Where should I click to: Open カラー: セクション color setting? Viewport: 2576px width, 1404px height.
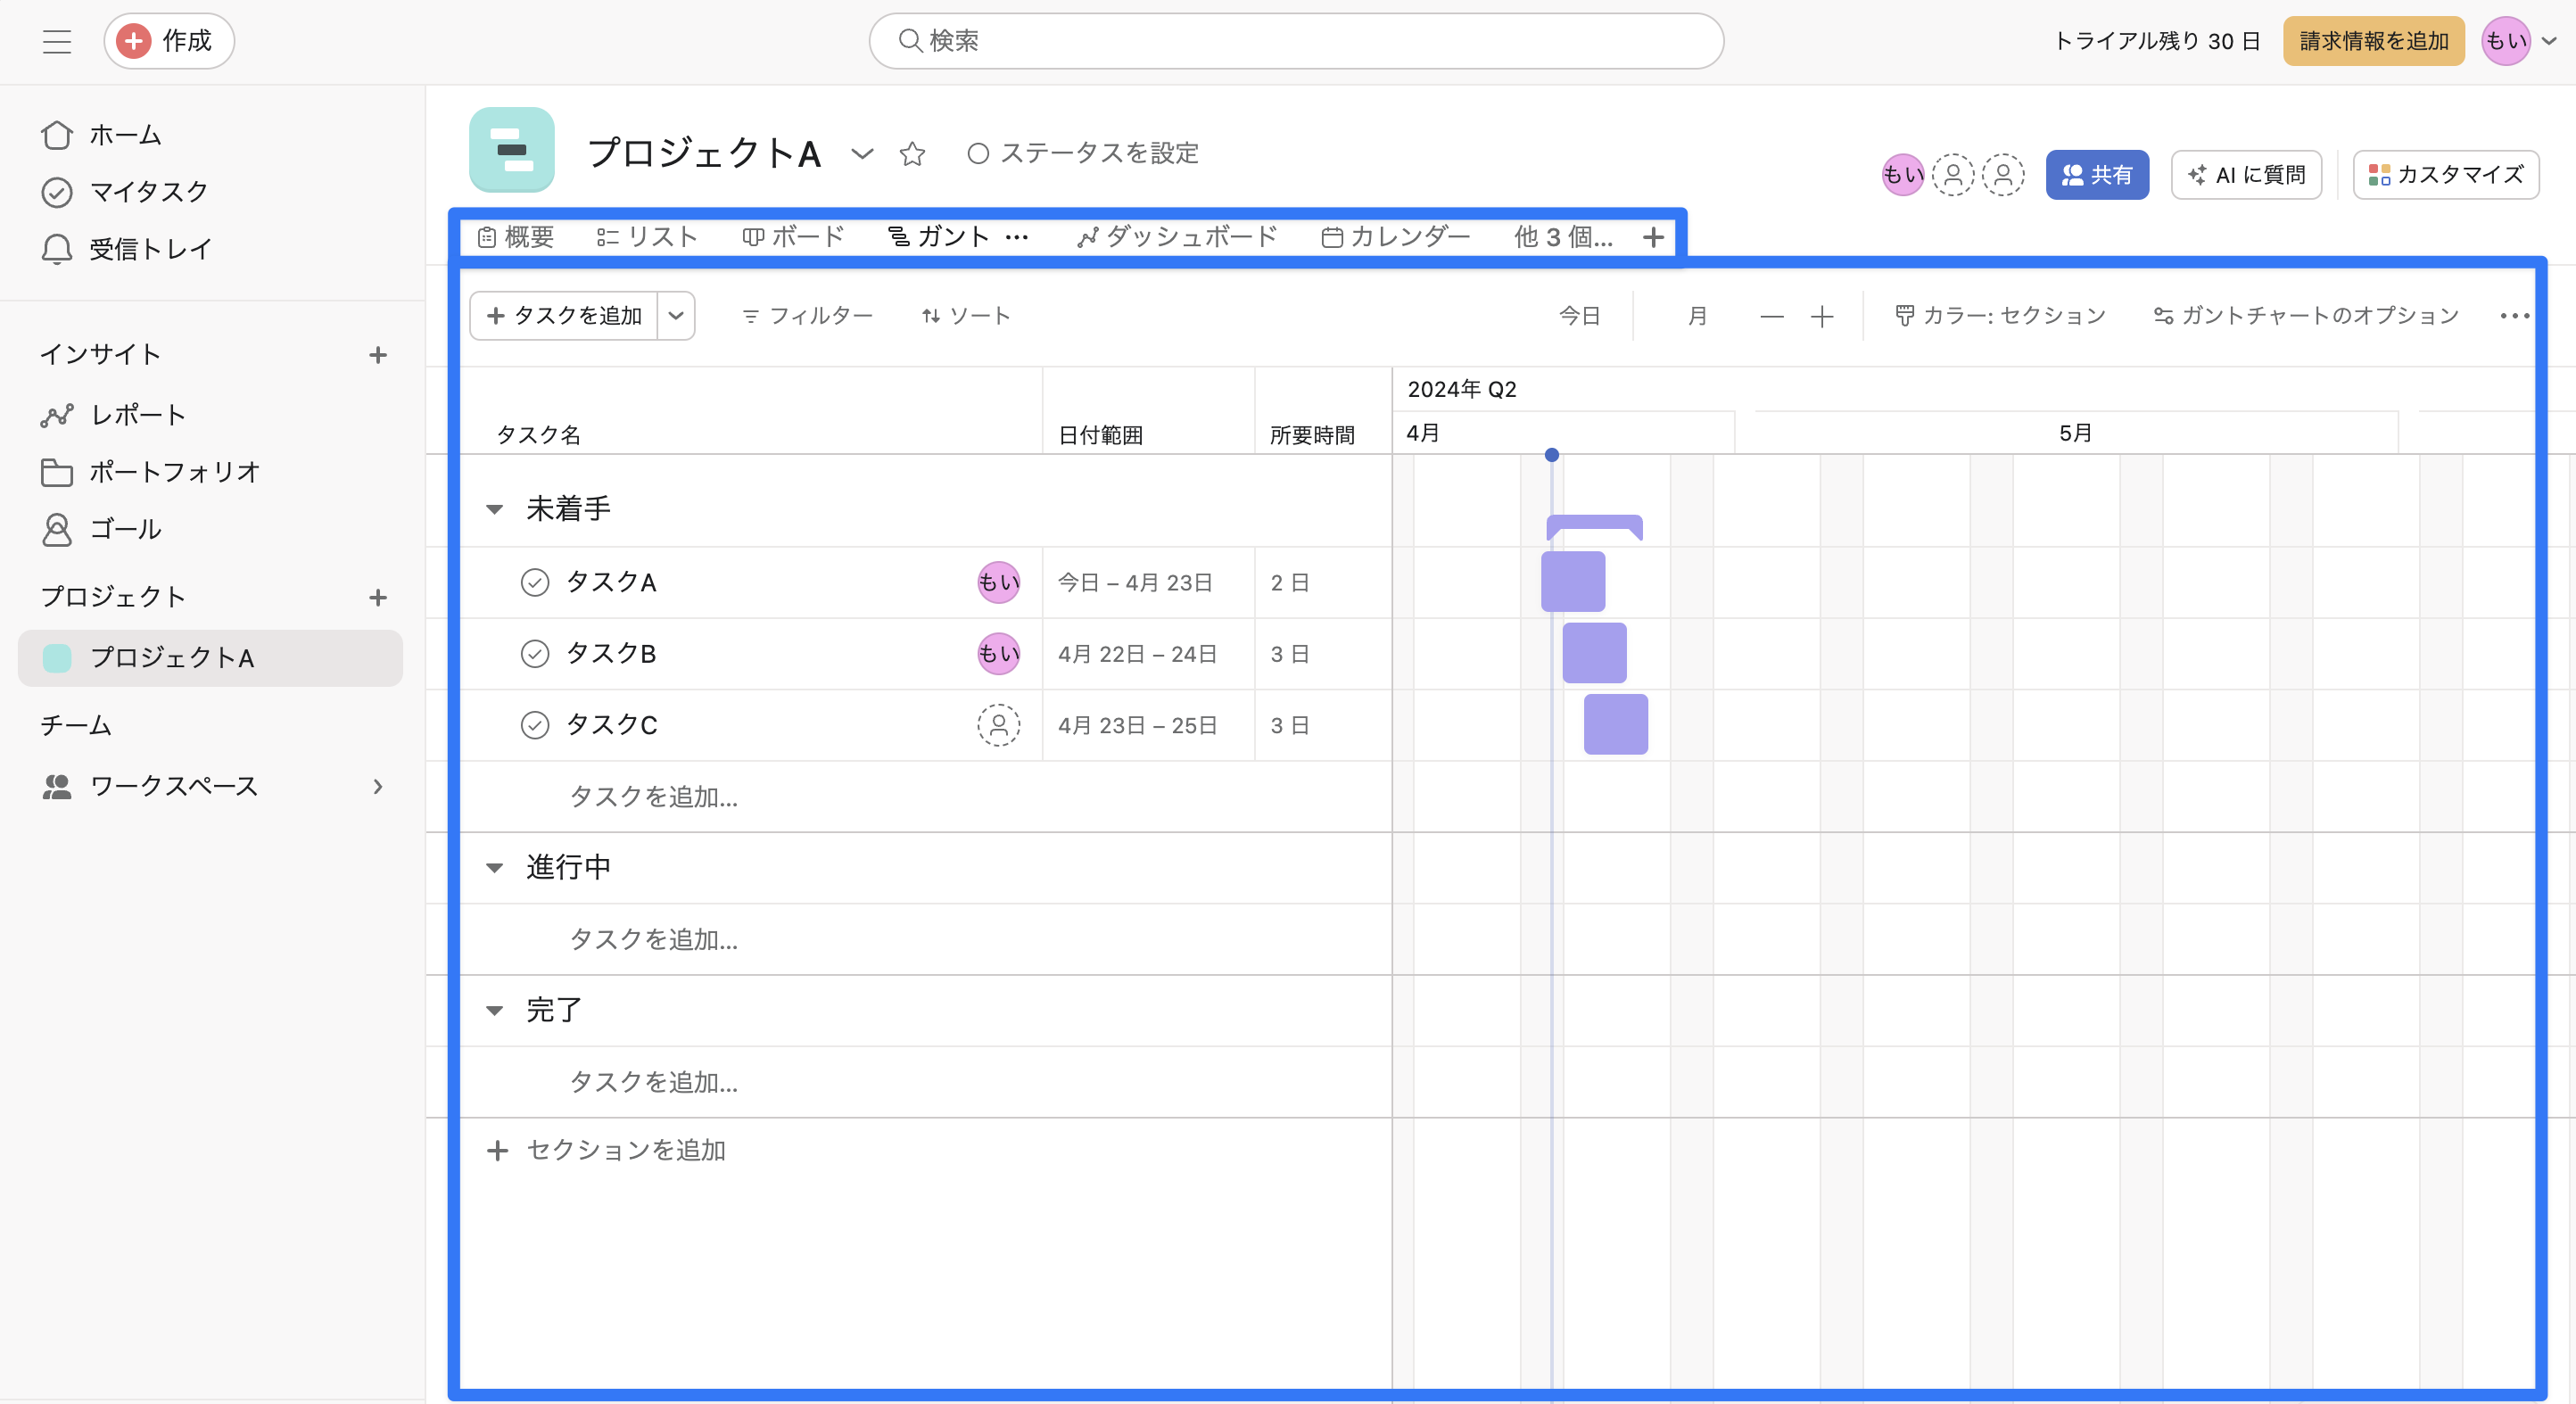click(x=2000, y=316)
